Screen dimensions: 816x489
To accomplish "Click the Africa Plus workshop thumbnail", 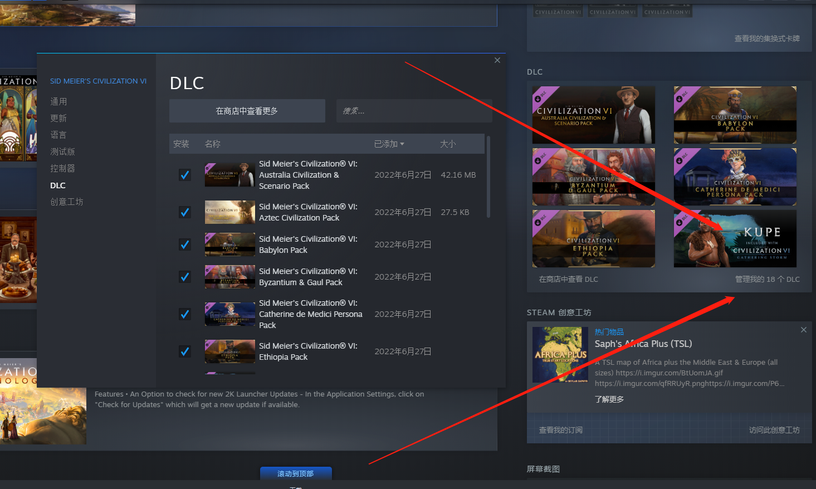I will click(560, 355).
